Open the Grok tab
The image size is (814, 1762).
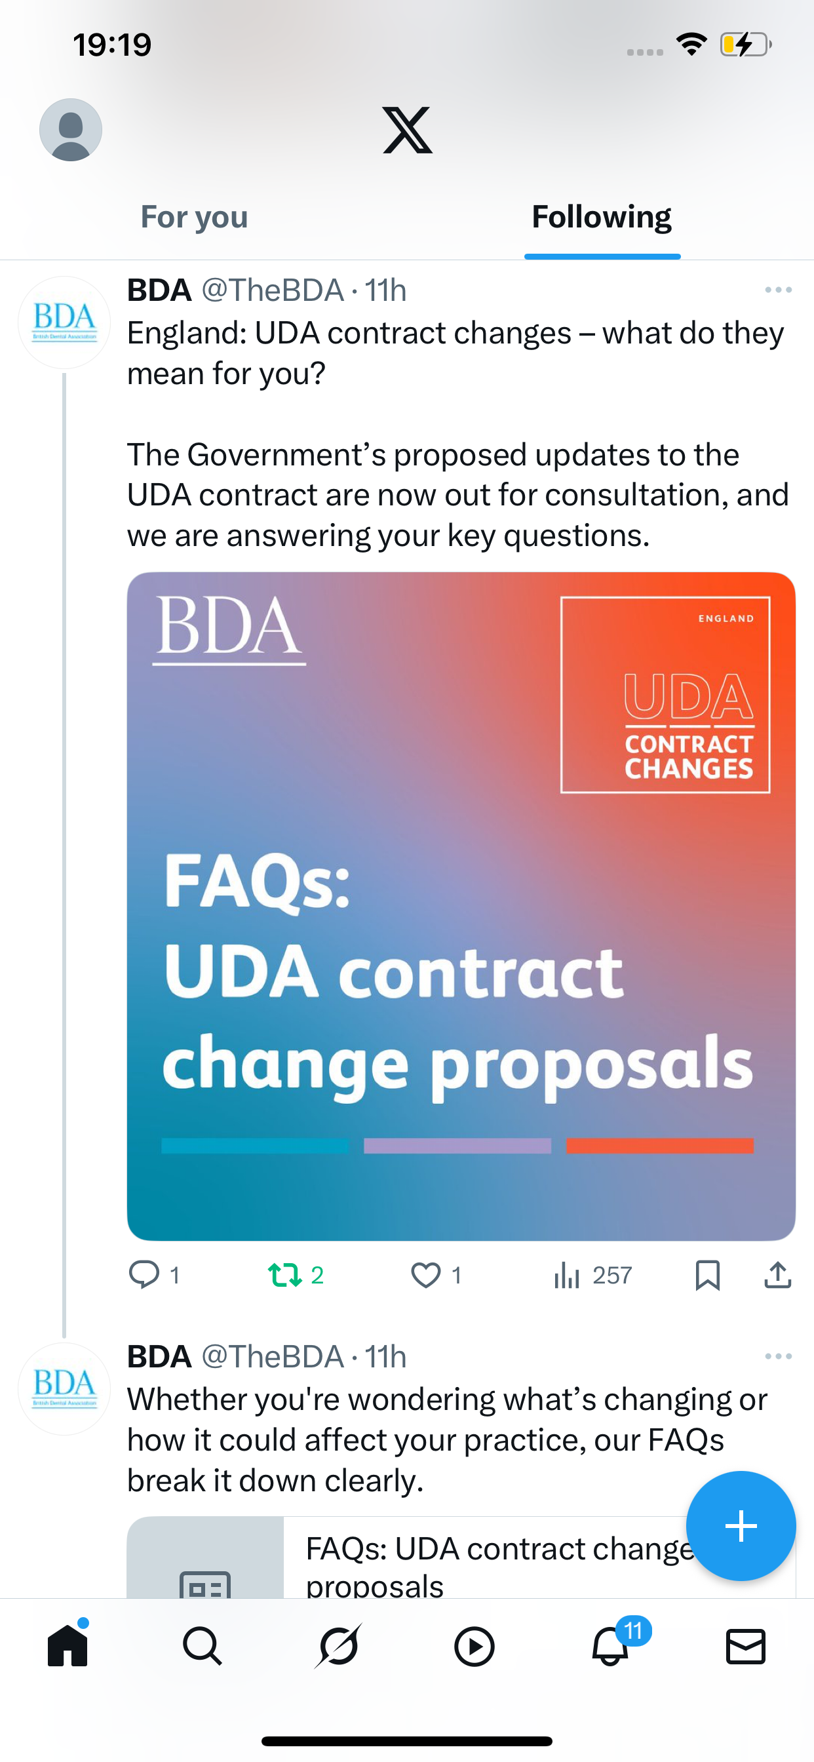pyautogui.click(x=339, y=1646)
